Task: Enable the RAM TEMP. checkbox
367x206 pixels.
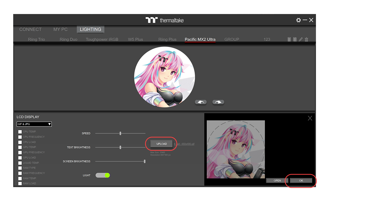Action: click(20, 178)
